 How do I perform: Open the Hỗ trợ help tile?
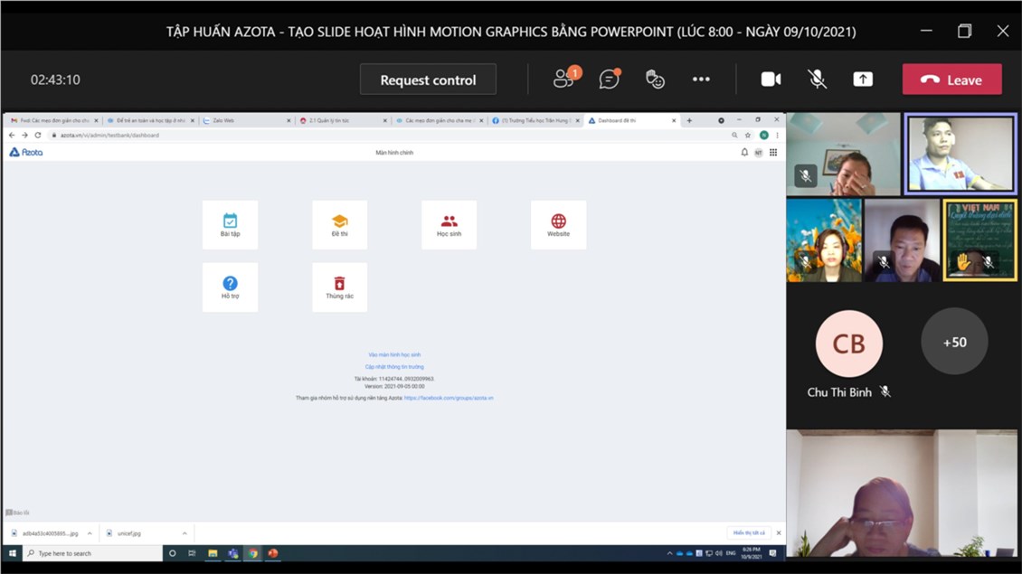(230, 287)
